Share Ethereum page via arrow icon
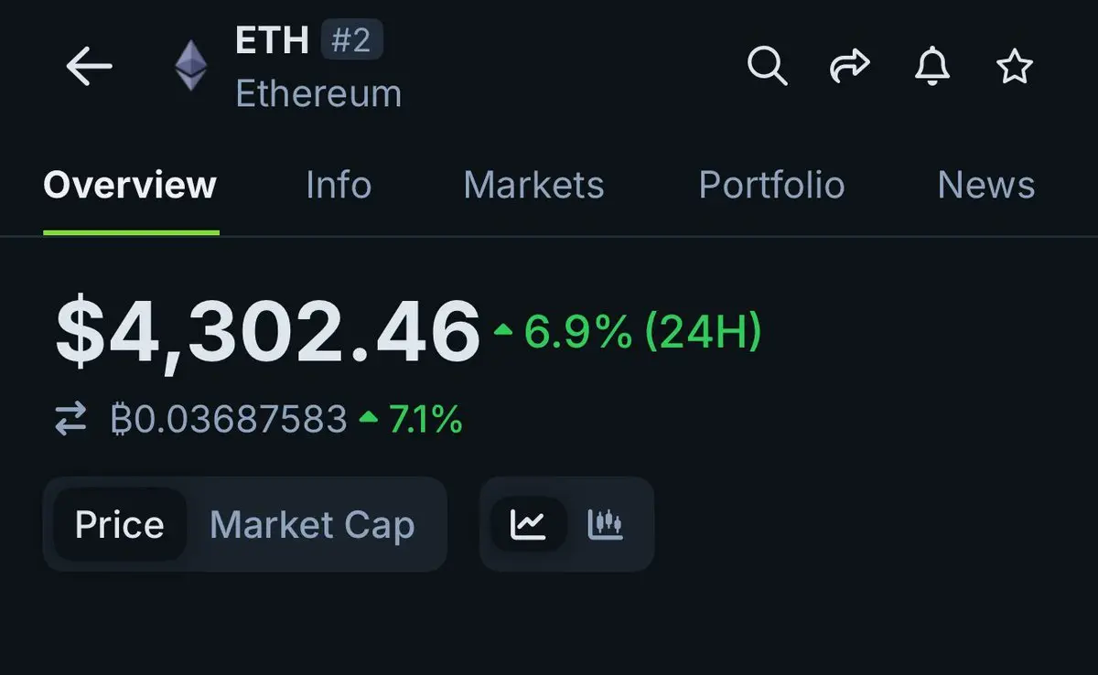This screenshot has width=1098, height=675. click(x=849, y=66)
